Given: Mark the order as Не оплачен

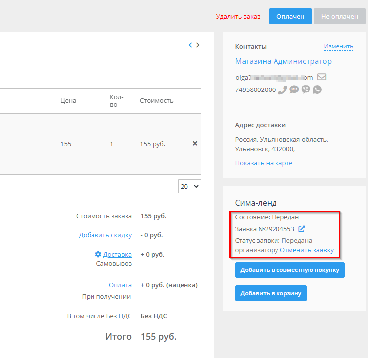Looking at the screenshot, I should [339, 16].
